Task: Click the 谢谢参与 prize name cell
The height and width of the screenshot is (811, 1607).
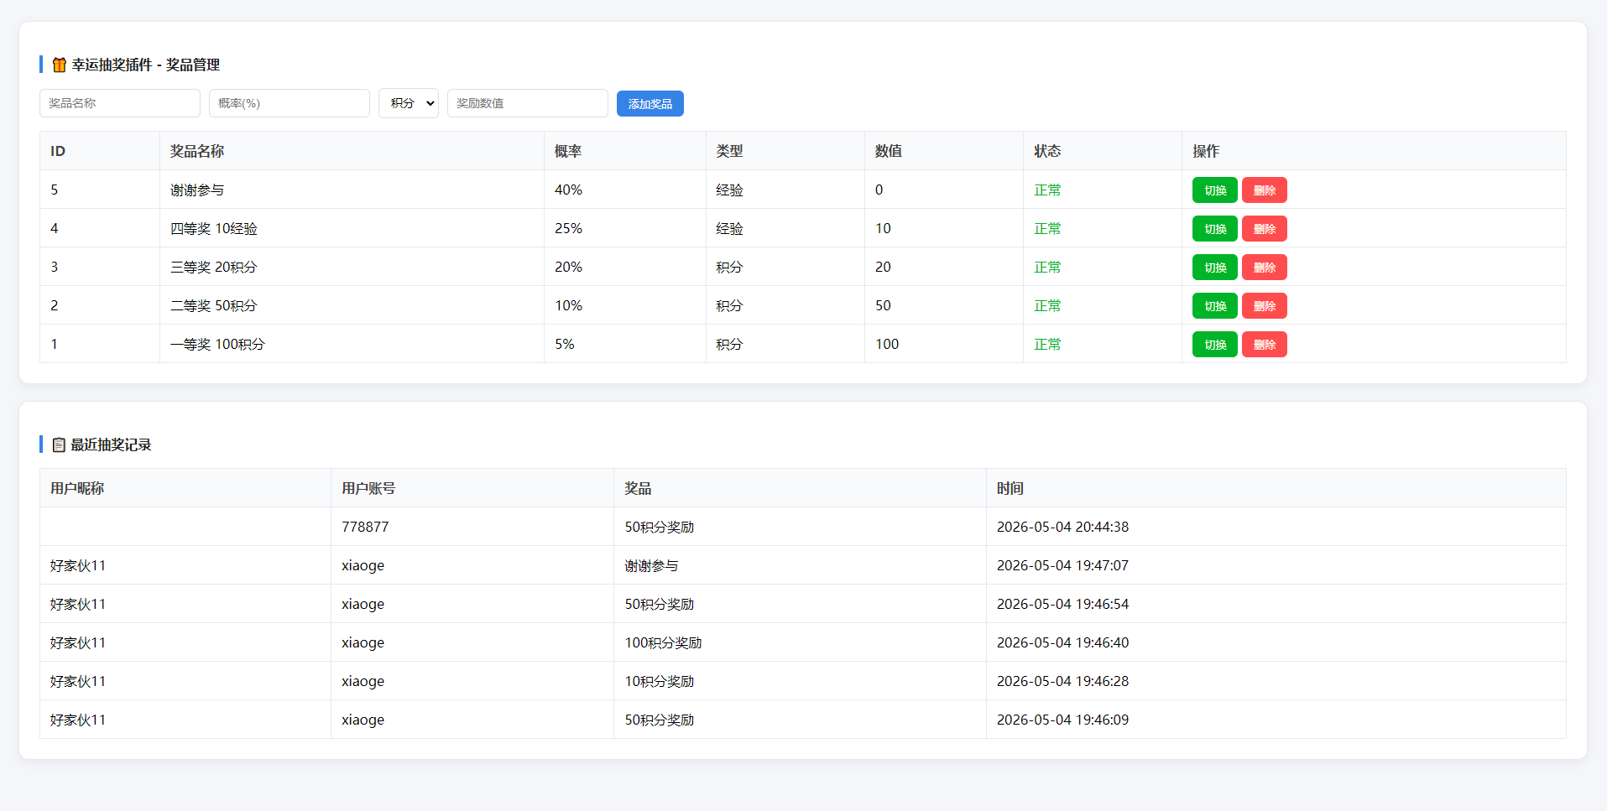Action: tap(352, 190)
